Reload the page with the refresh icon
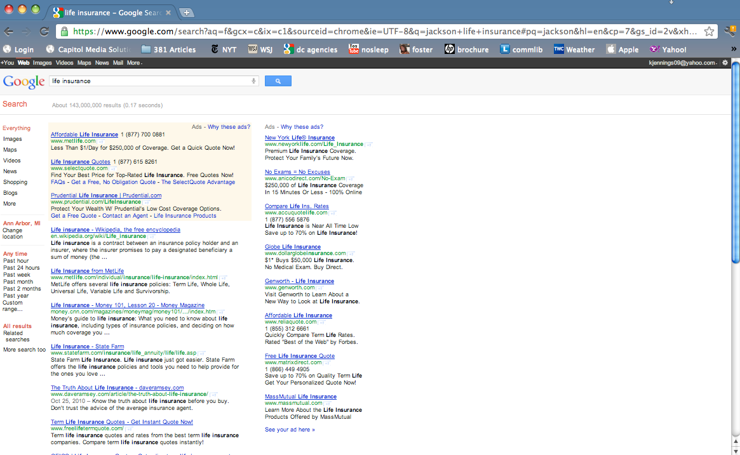The image size is (740, 455). click(44, 32)
